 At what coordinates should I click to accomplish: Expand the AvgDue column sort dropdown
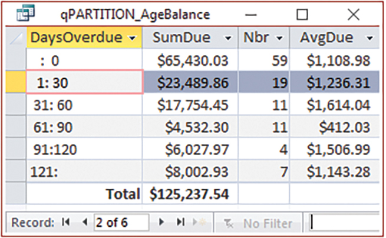(x=369, y=38)
